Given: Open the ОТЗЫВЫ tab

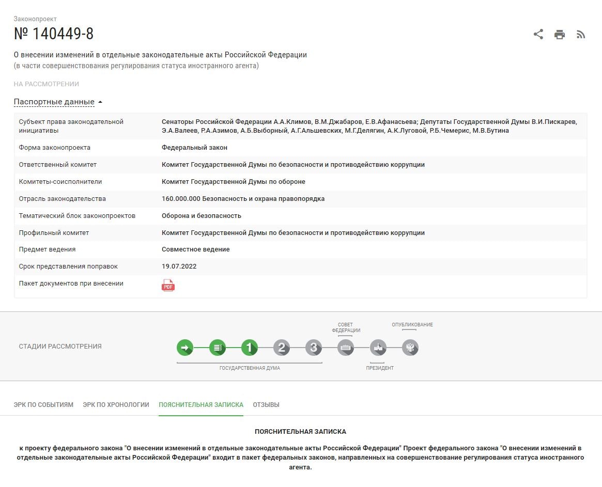Looking at the screenshot, I should pyautogui.click(x=266, y=405).
